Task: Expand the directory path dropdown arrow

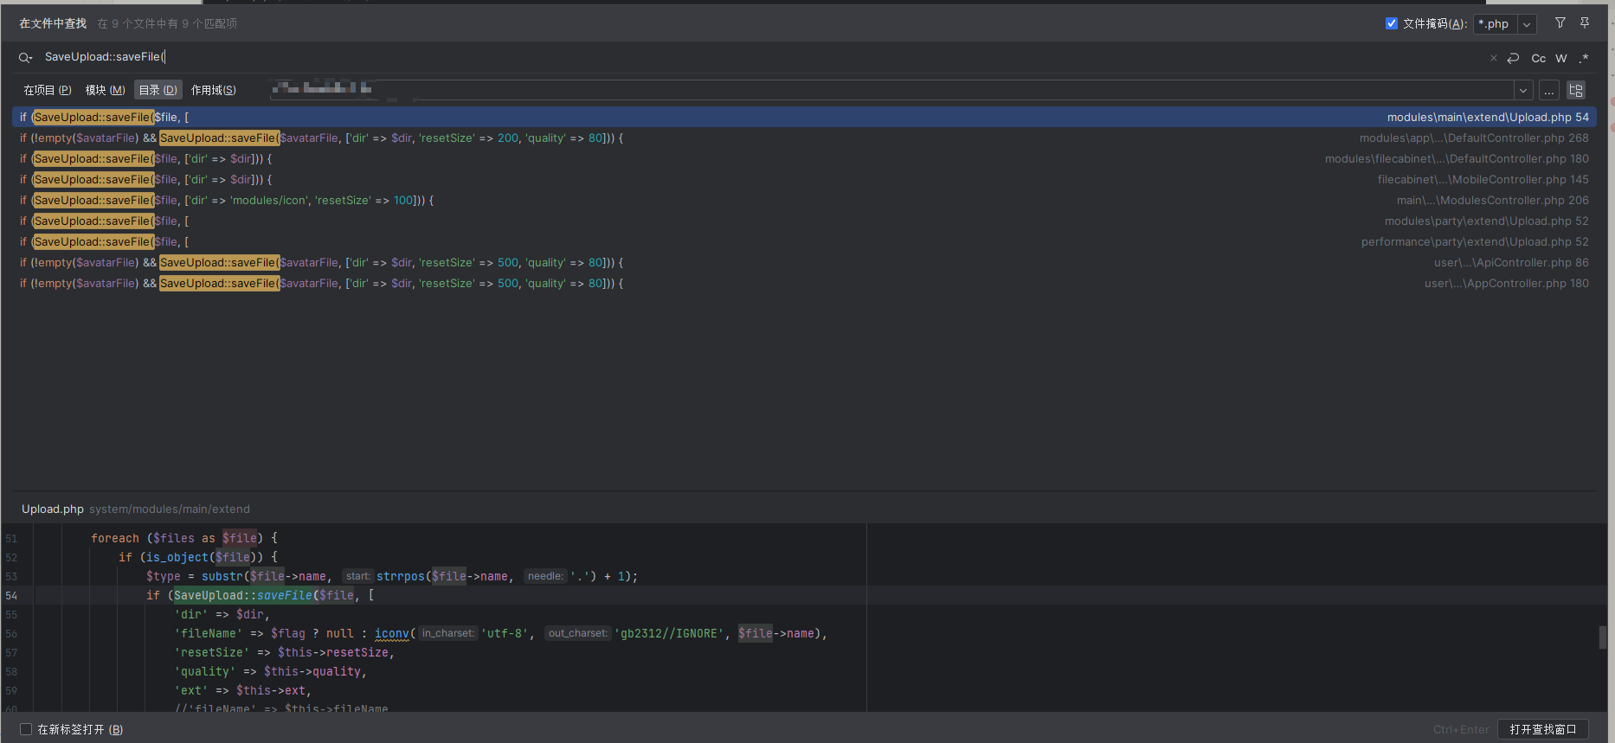Action: pos(1523,90)
